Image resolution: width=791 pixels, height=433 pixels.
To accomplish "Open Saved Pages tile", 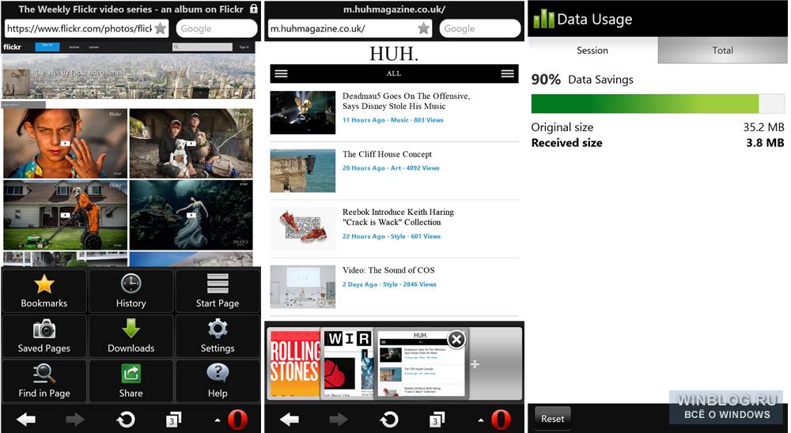I will (44, 336).
